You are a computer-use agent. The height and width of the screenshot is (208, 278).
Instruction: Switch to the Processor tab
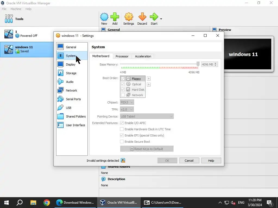[x=122, y=56]
